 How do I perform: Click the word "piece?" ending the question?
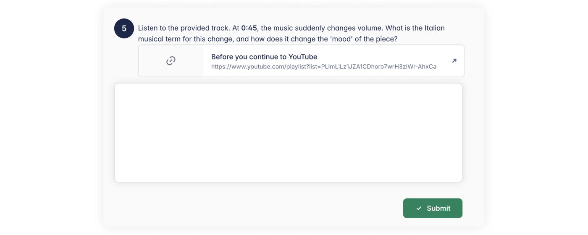(x=387, y=39)
